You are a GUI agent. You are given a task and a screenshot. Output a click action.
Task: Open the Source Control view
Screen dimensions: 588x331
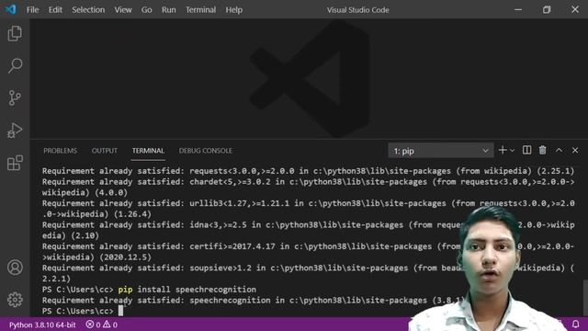click(x=15, y=98)
